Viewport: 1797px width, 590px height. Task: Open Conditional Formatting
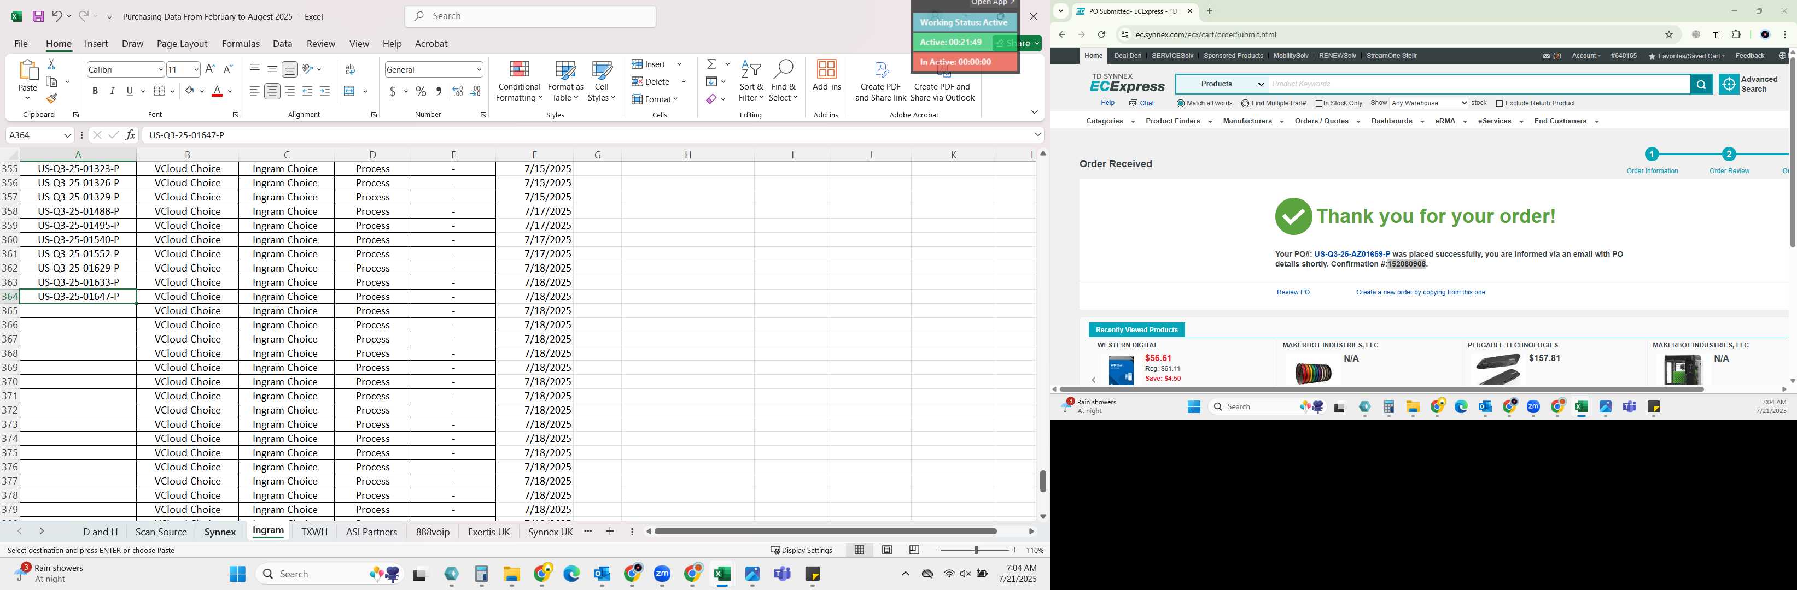[x=519, y=81]
